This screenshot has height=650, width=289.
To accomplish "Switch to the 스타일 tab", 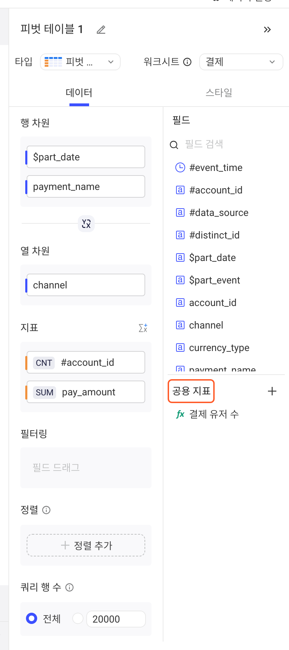I will 219,93.
